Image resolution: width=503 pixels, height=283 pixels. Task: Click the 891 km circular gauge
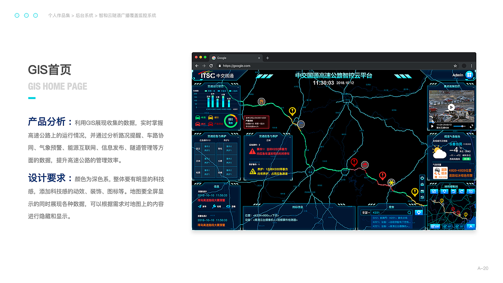[x=231, y=121]
